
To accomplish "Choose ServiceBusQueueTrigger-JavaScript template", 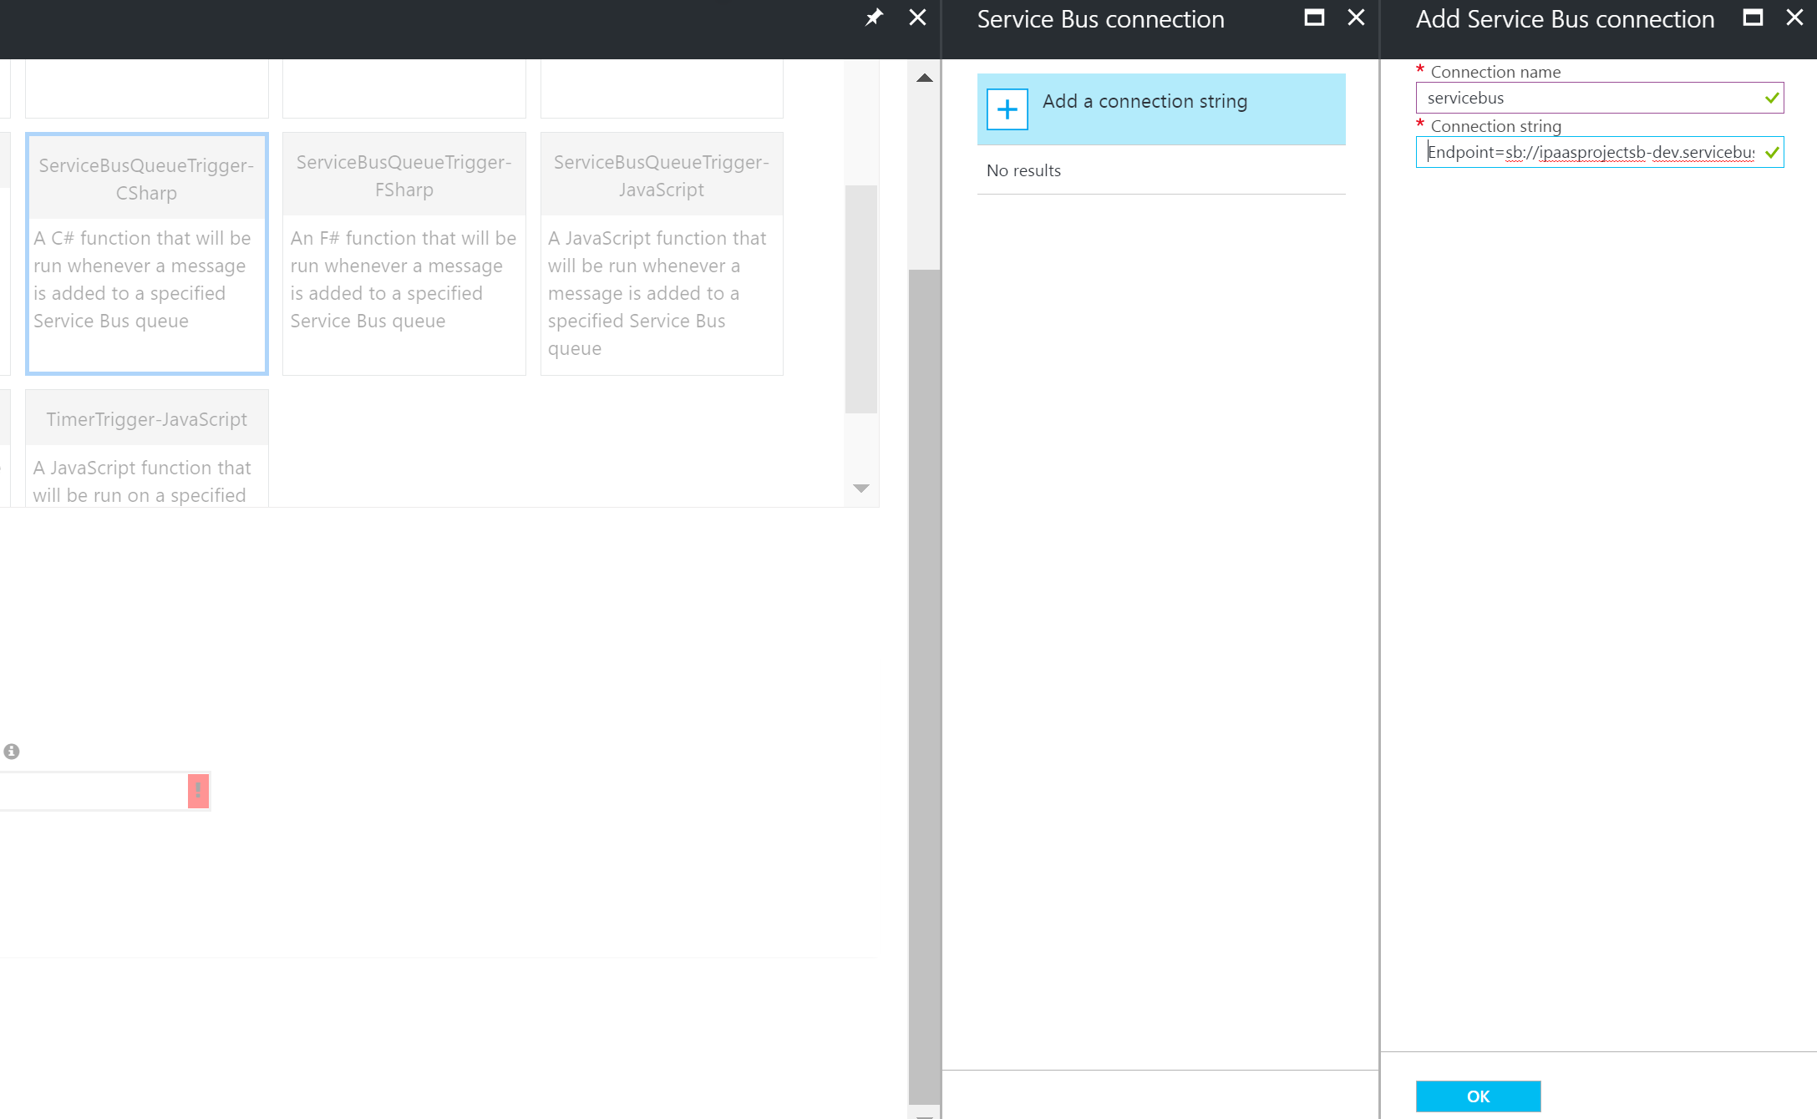I will [x=662, y=253].
